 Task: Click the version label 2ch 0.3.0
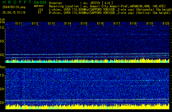pos(40,2)
